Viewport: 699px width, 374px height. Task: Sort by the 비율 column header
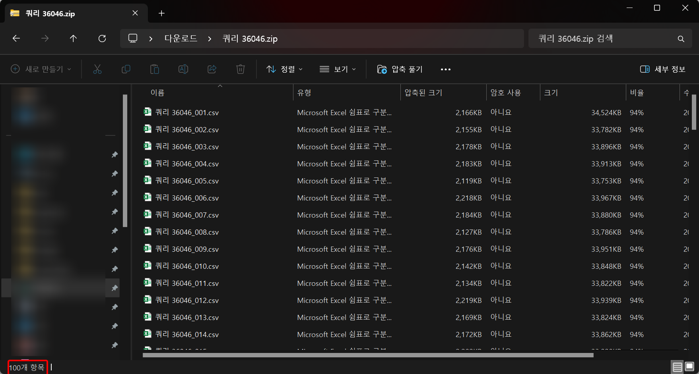[637, 93]
